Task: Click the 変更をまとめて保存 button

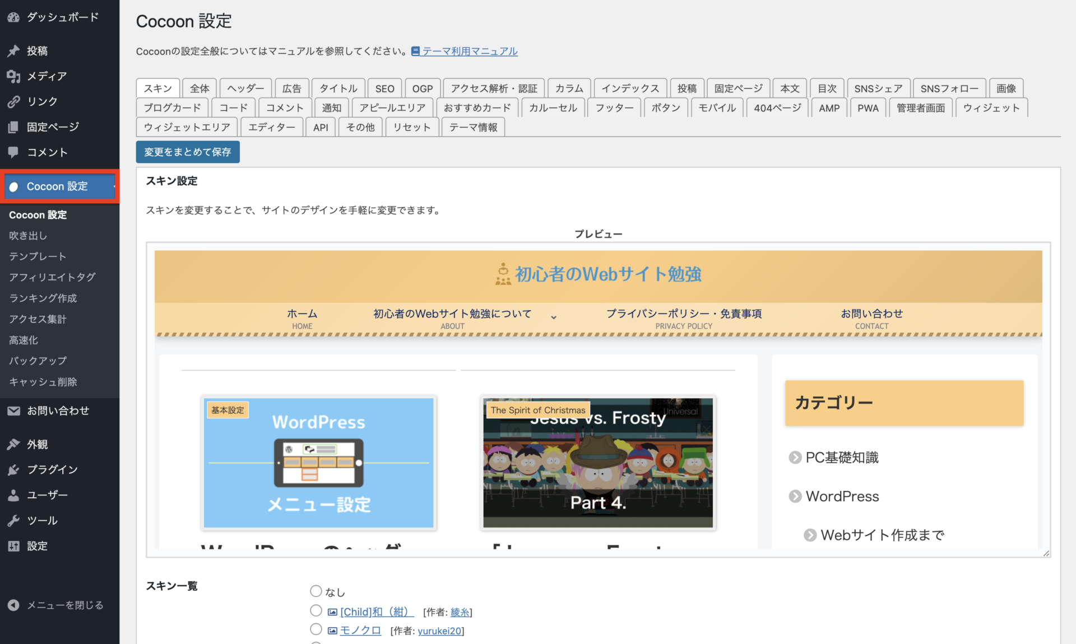Action: click(188, 152)
